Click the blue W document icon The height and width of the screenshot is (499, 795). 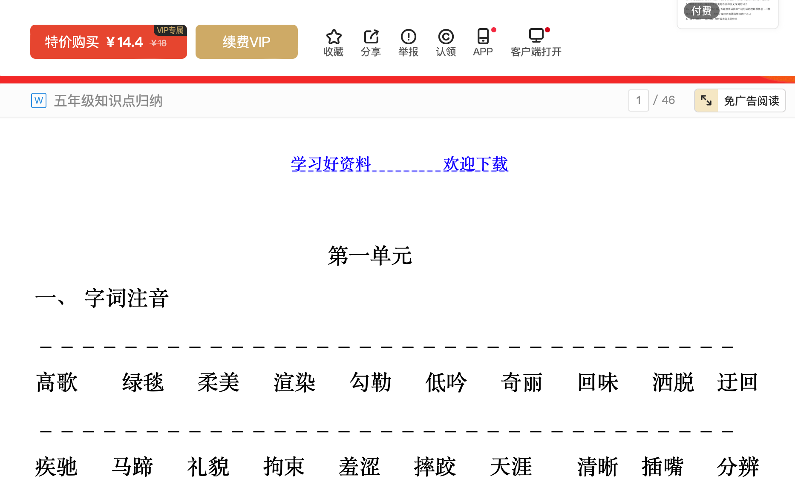pos(39,100)
